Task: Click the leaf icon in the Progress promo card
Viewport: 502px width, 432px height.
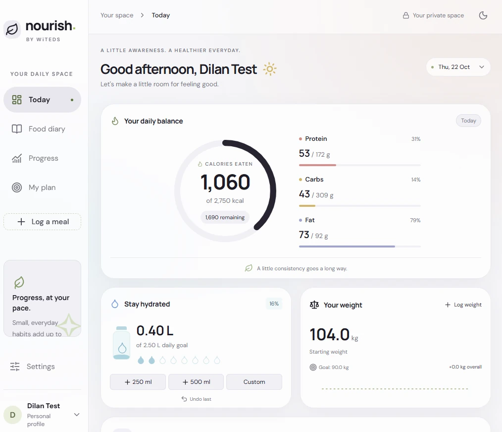Action: [19, 282]
